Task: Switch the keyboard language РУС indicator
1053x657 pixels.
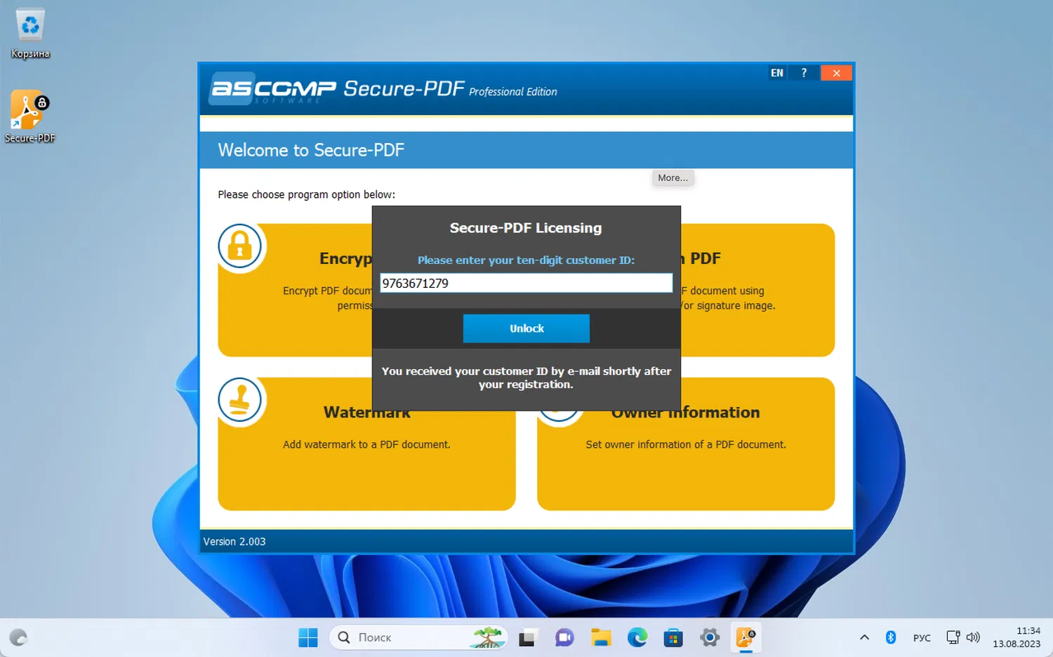Action: point(922,638)
